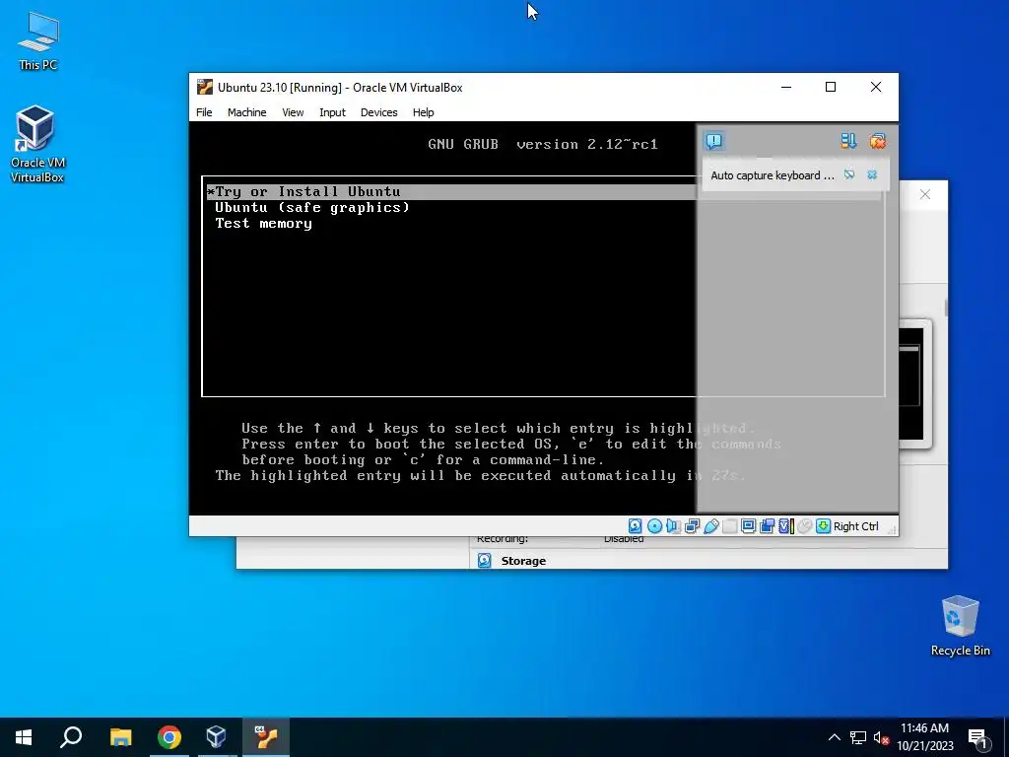Click the USB devices status icon
The image size is (1009, 757).
pyautogui.click(x=711, y=526)
